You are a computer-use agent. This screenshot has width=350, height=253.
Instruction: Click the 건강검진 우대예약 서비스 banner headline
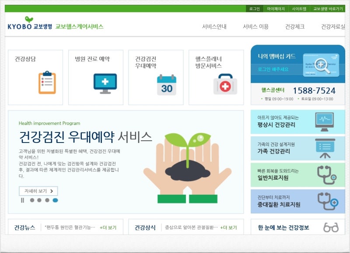pos(86,137)
